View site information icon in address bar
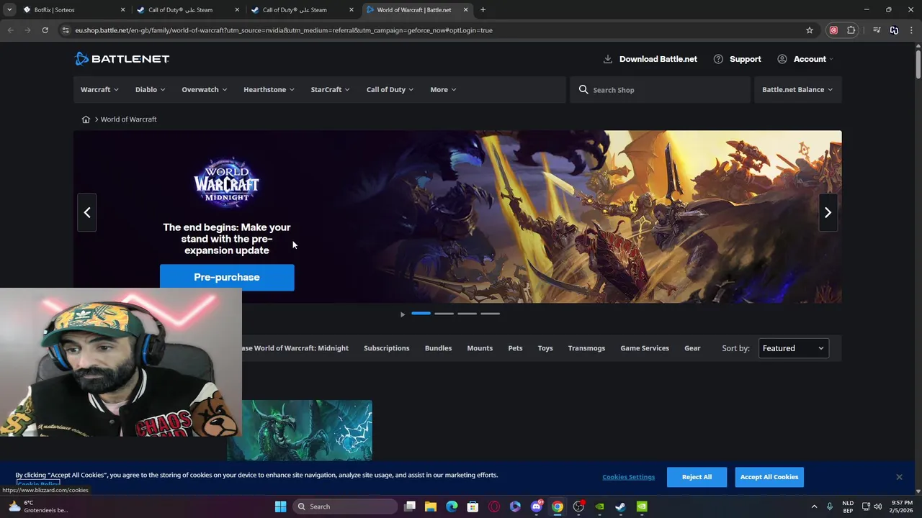This screenshot has height=518, width=922. [66, 30]
